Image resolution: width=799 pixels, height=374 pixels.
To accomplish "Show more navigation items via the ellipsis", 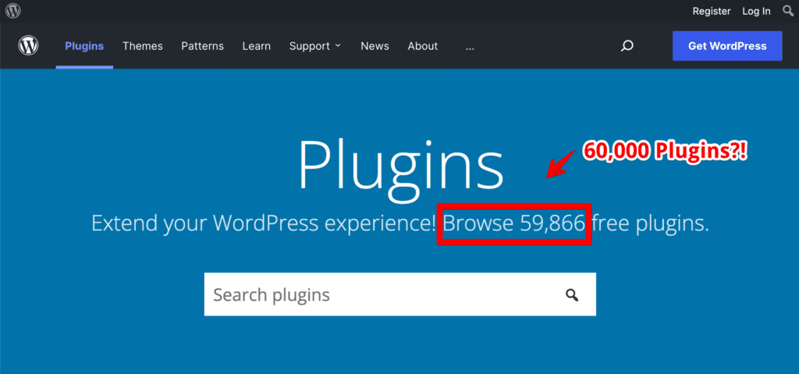I will 470,47.
